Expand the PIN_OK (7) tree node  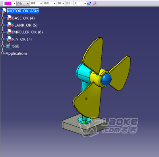[2, 39]
